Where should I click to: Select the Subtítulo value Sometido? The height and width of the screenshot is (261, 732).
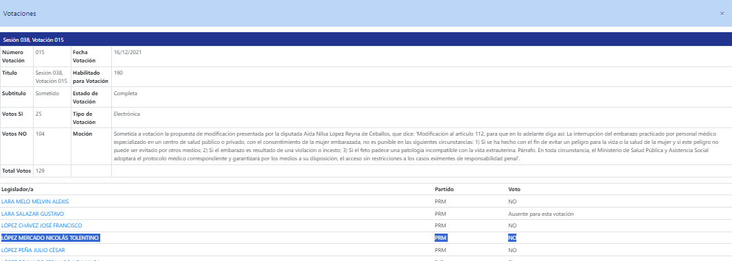[47, 93]
